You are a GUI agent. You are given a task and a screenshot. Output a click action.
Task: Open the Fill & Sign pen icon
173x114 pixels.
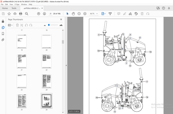point(130,14)
